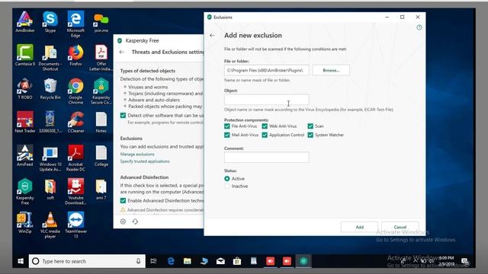Go back from Threats and Exclusions settings

pyautogui.click(x=122, y=52)
